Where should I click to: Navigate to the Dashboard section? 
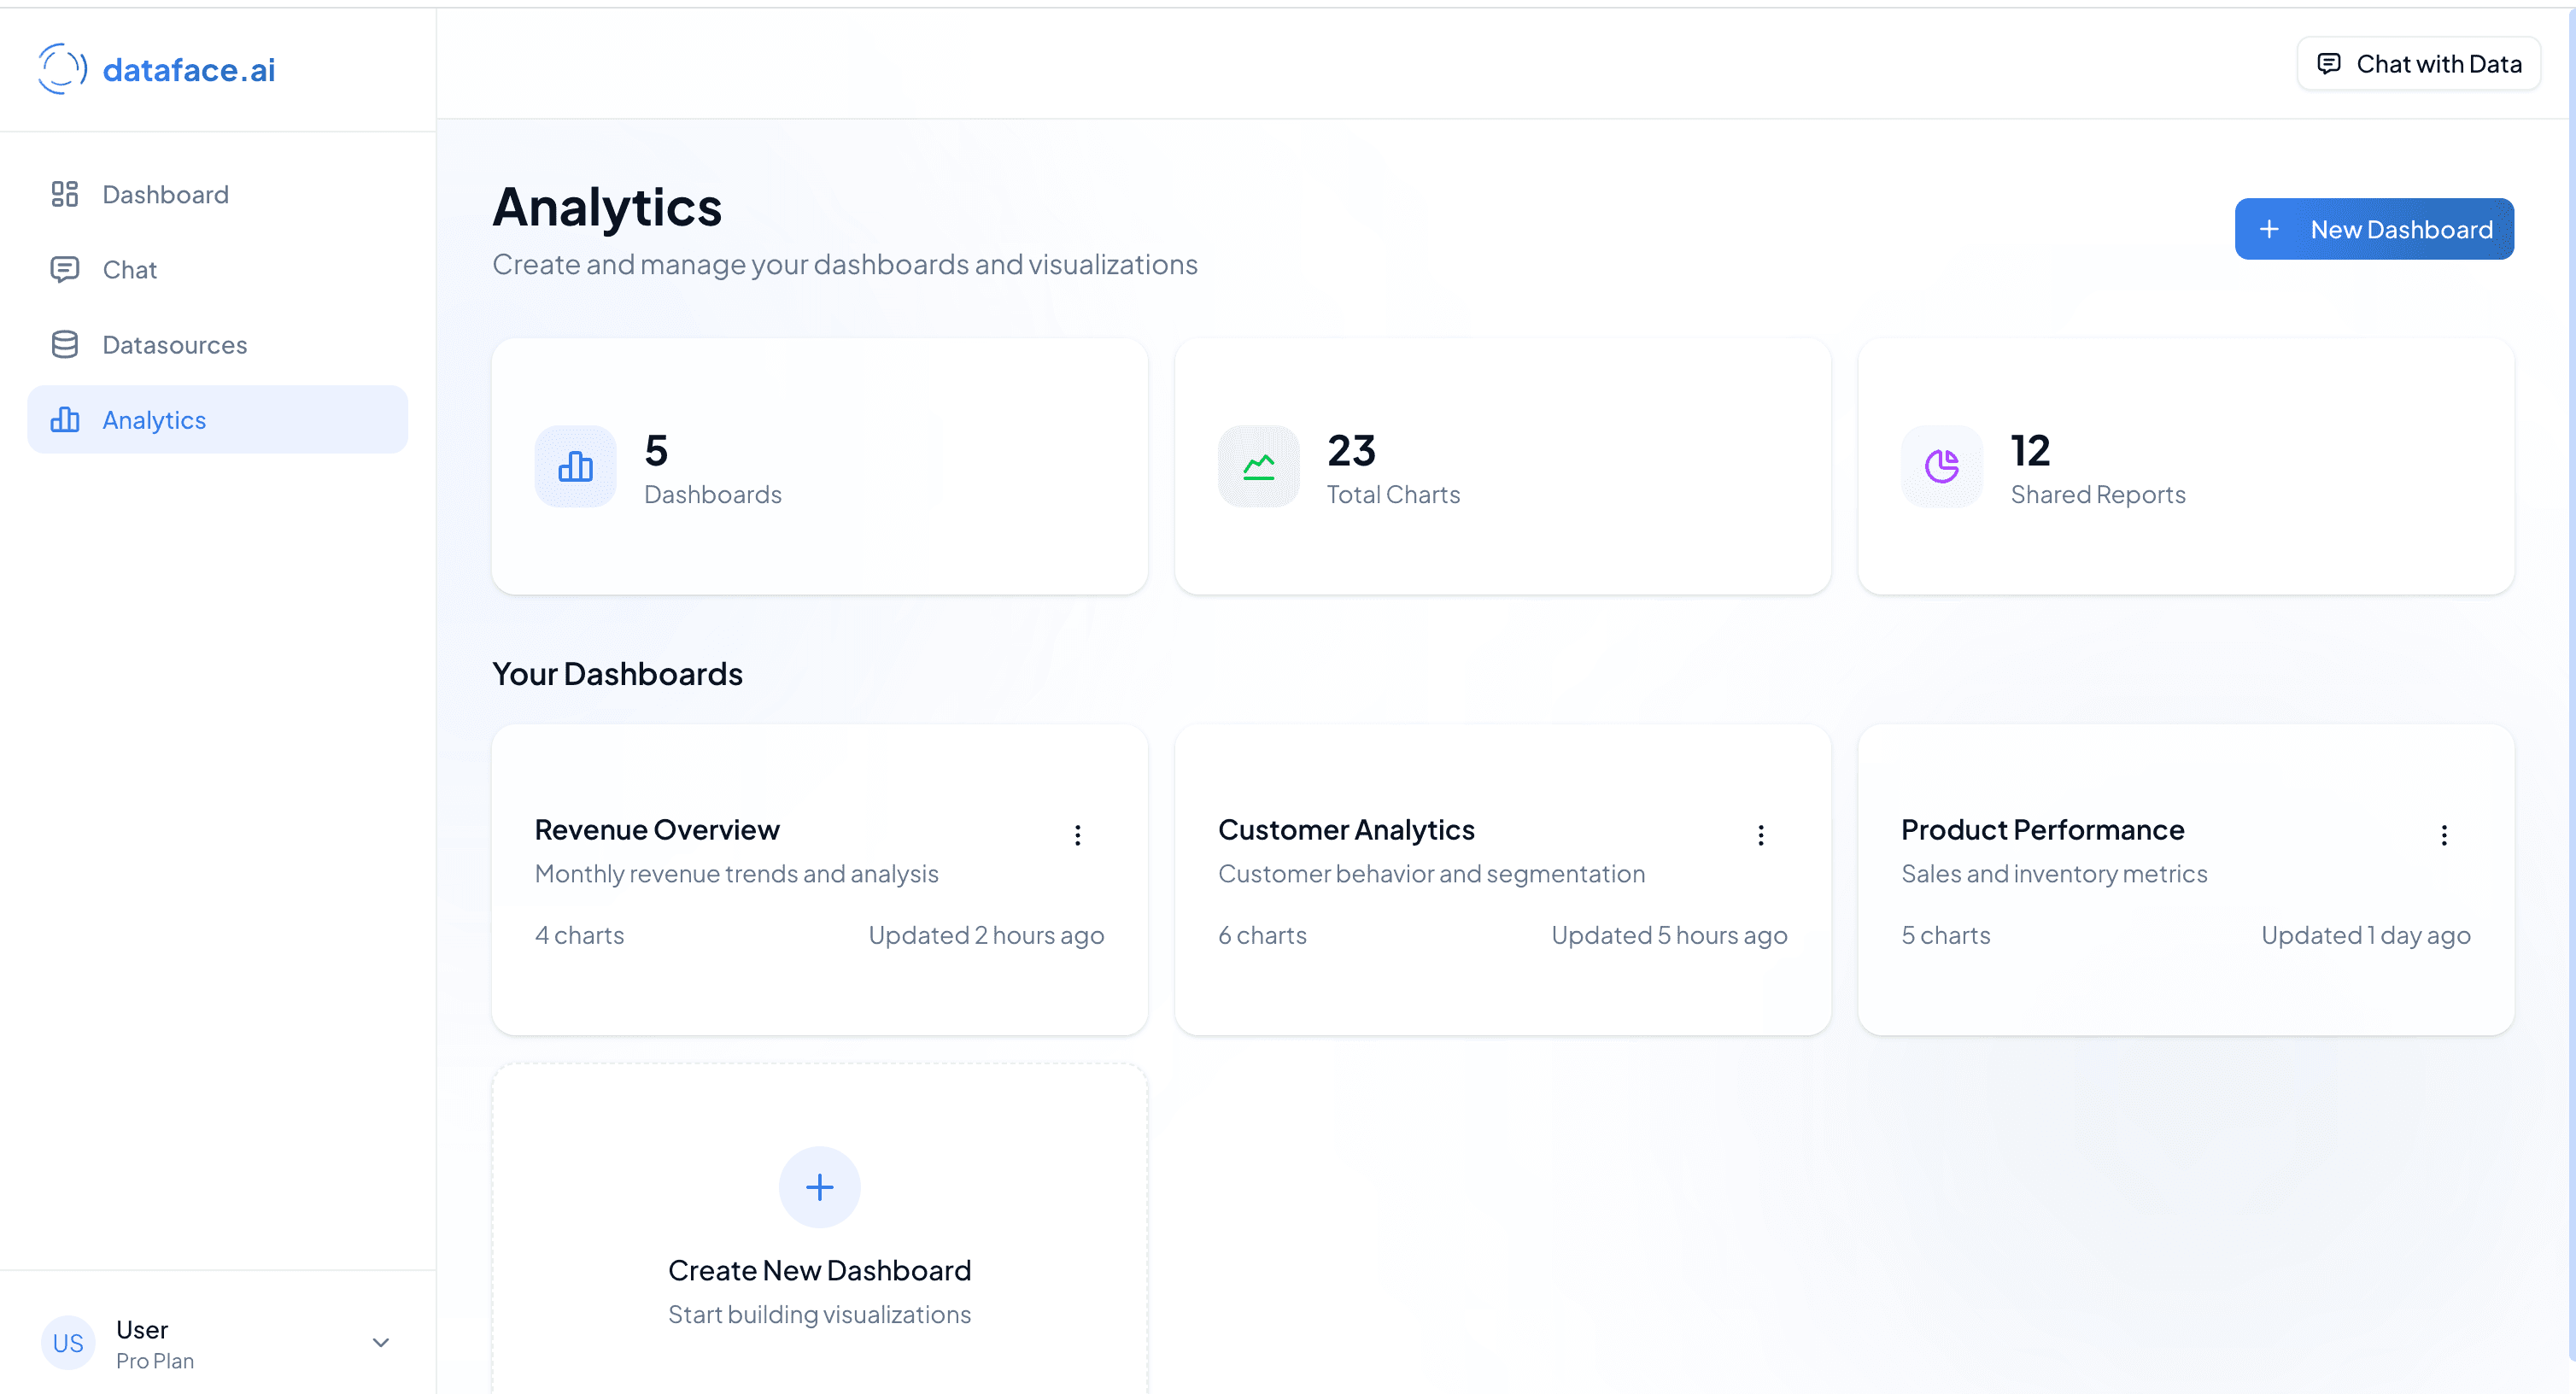point(165,193)
